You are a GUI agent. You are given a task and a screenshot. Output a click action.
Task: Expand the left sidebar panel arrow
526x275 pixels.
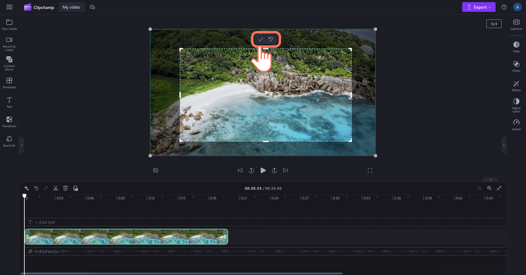coord(22,145)
